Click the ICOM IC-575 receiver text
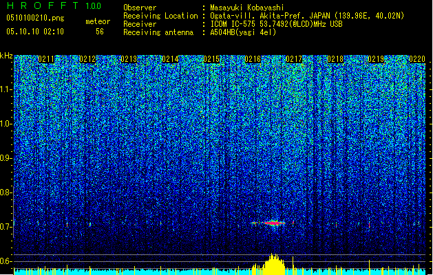The height and width of the screenshot is (275, 433). [x=277, y=24]
